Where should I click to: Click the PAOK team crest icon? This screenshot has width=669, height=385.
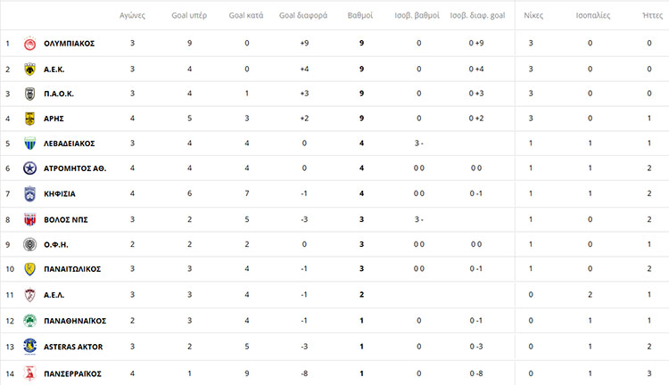pos(30,94)
